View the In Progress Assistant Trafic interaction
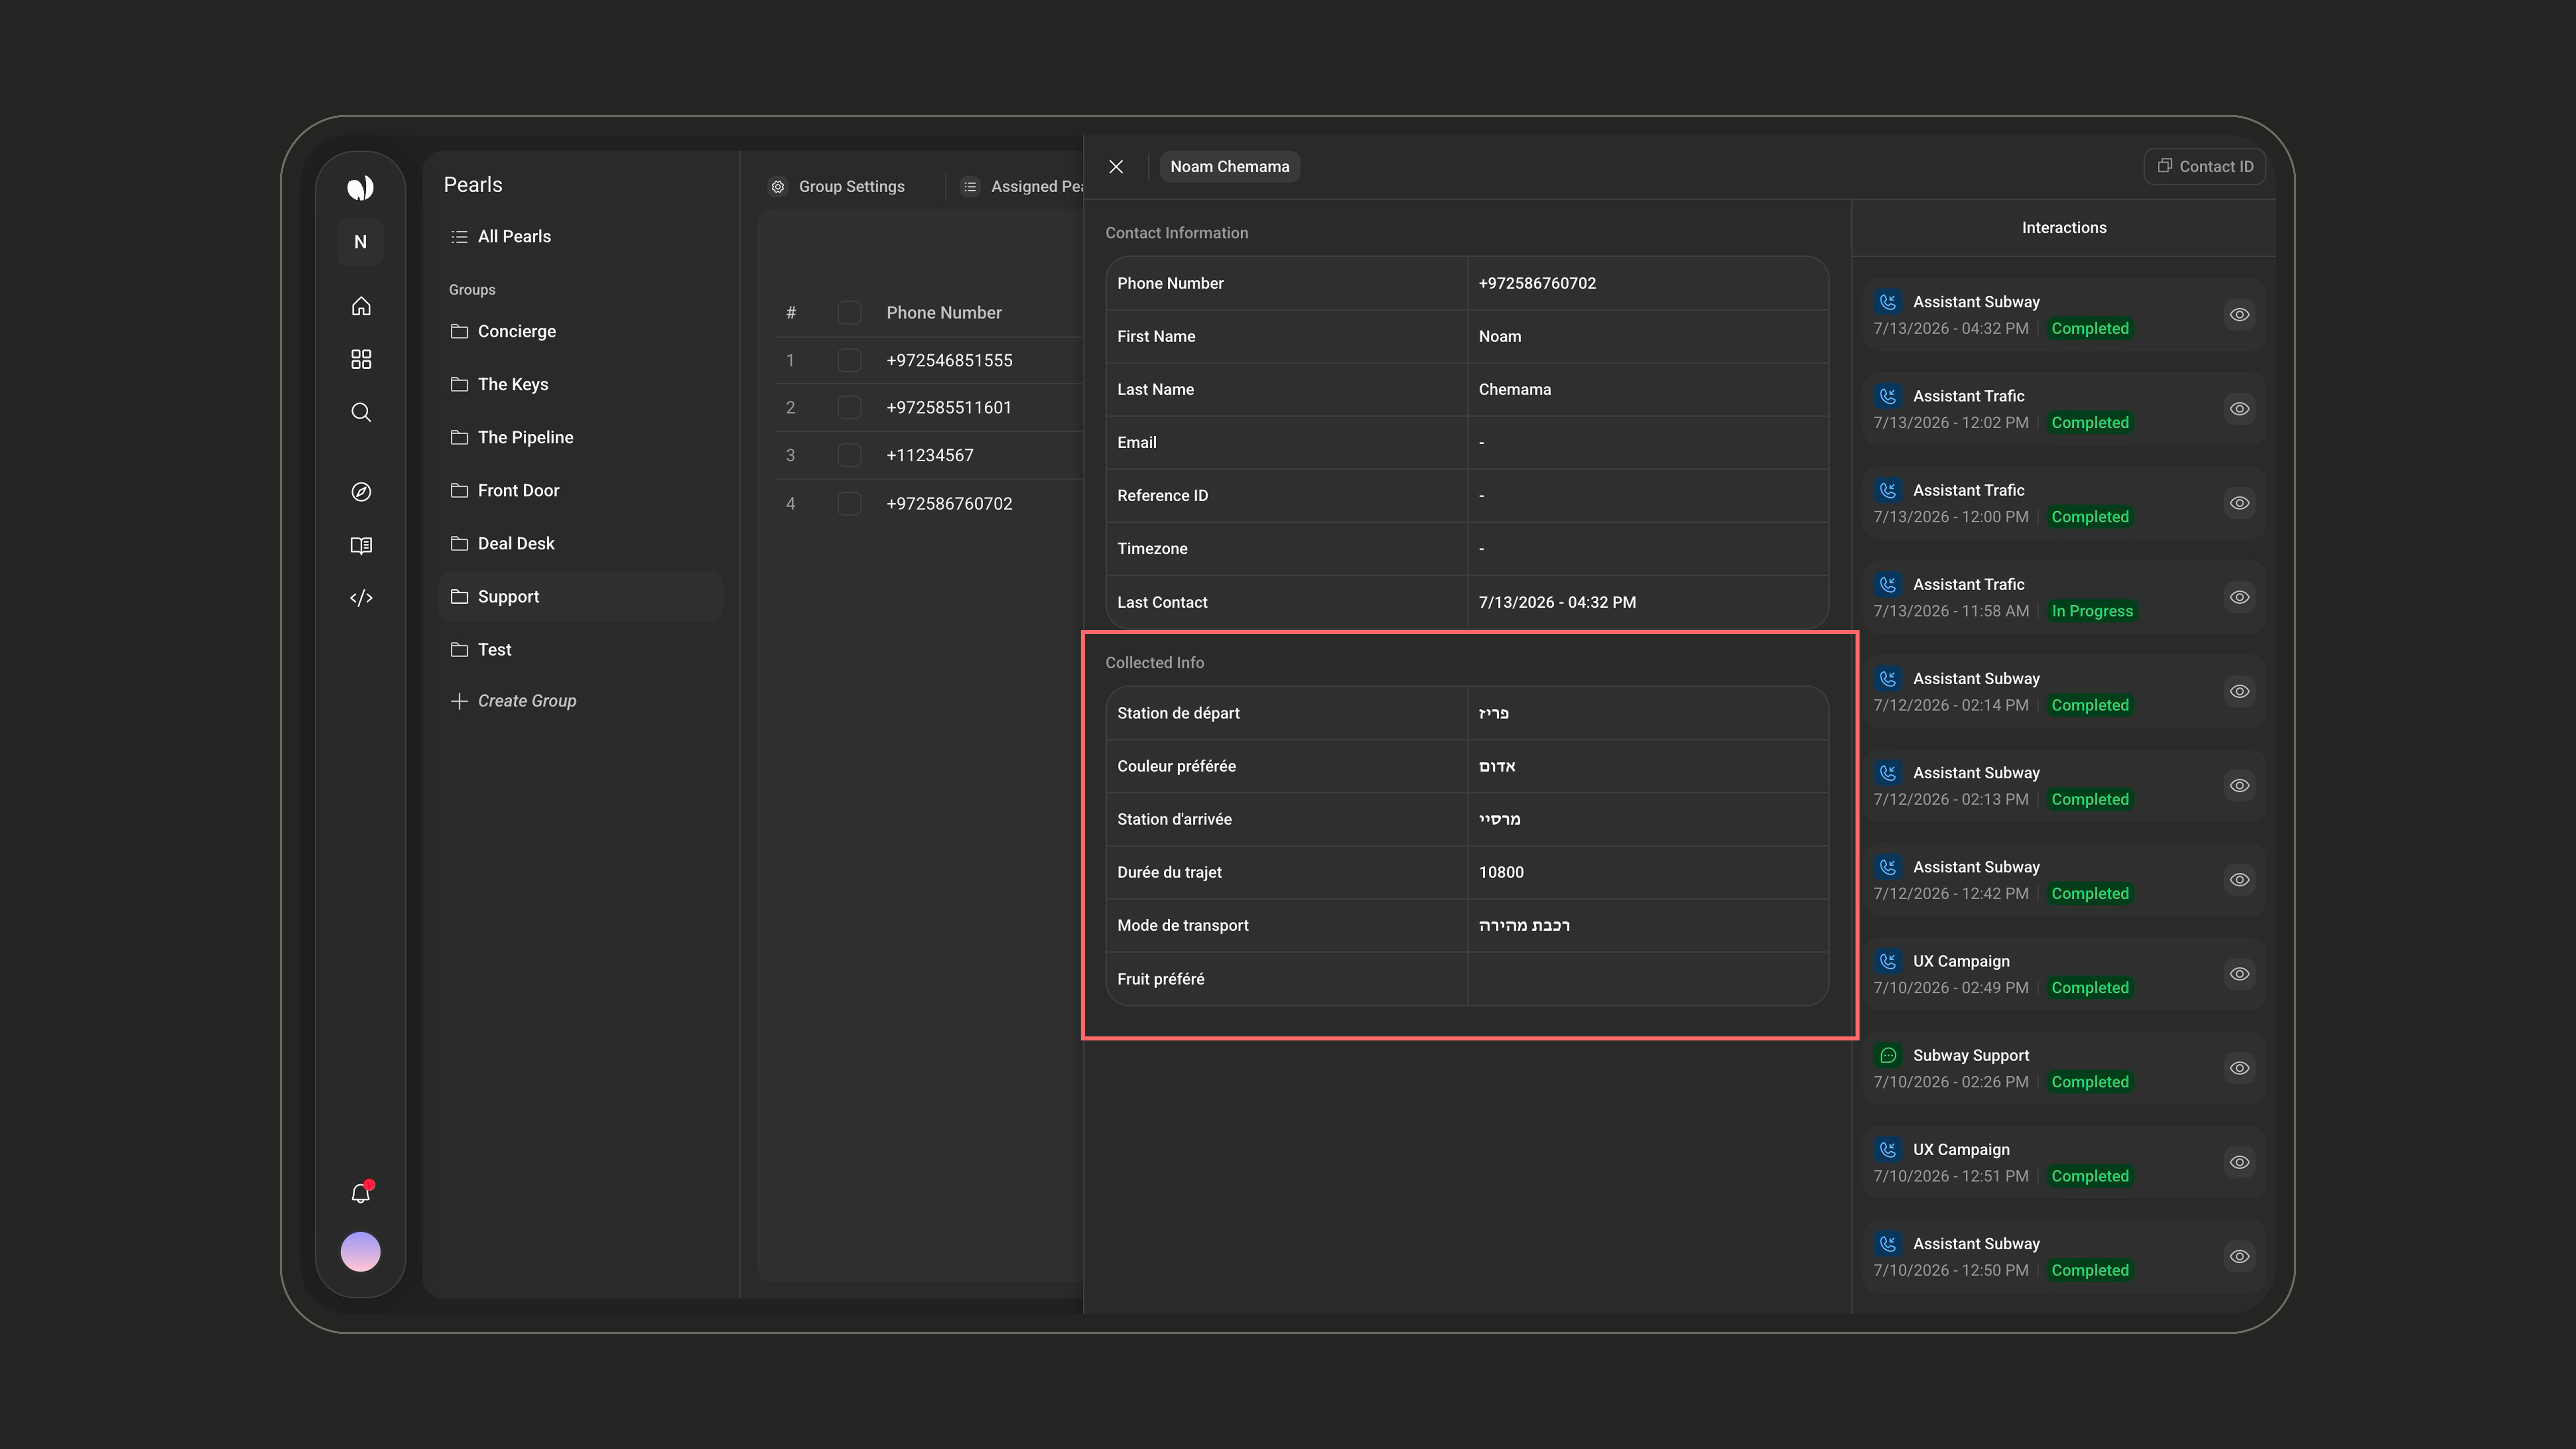 [2239, 597]
